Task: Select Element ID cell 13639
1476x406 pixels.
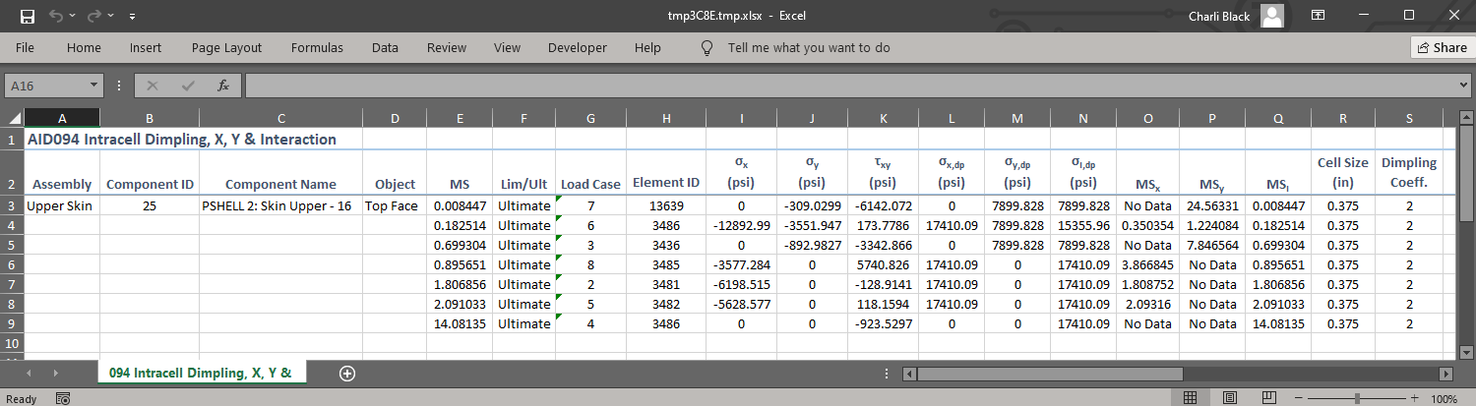Action: point(666,205)
